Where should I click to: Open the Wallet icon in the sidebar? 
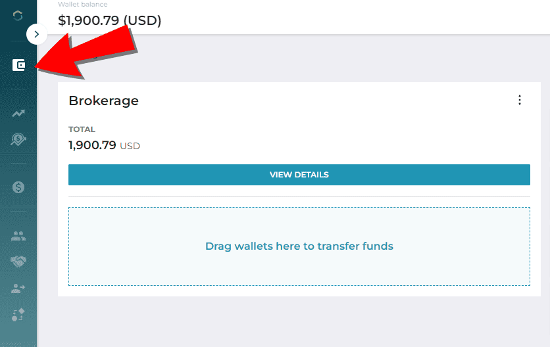[18, 65]
